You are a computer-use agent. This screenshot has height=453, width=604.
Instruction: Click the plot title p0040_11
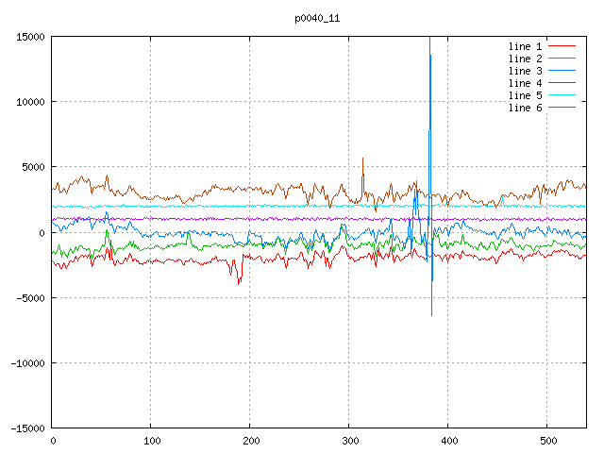[x=316, y=18]
